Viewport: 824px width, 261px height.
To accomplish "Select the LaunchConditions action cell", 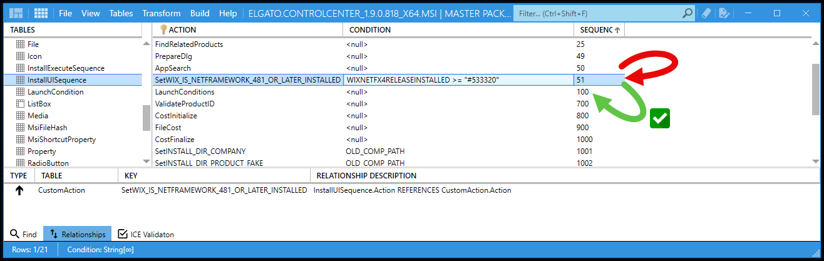I will point(248,92).
